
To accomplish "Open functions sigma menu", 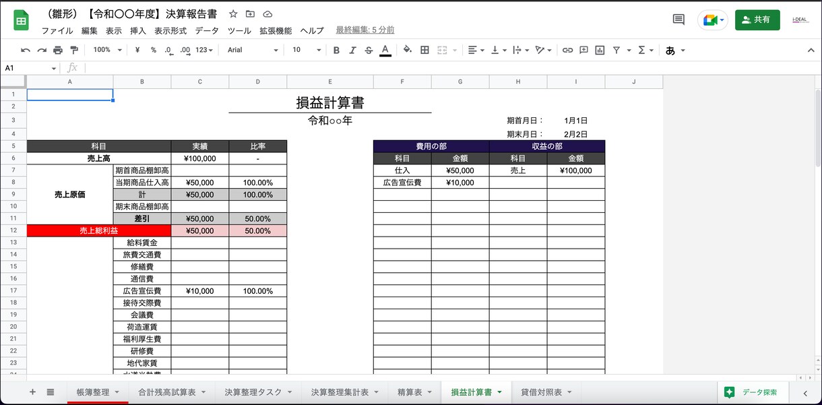I will (x=645, y=50).
